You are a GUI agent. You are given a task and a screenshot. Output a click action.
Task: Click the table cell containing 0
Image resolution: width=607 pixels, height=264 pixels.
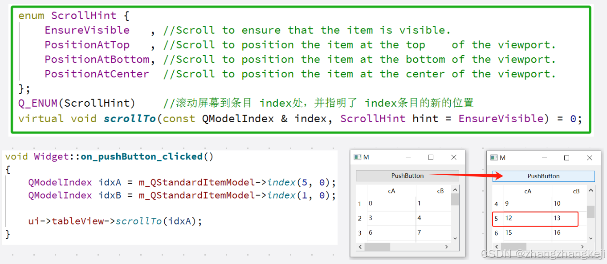[391, 204]
